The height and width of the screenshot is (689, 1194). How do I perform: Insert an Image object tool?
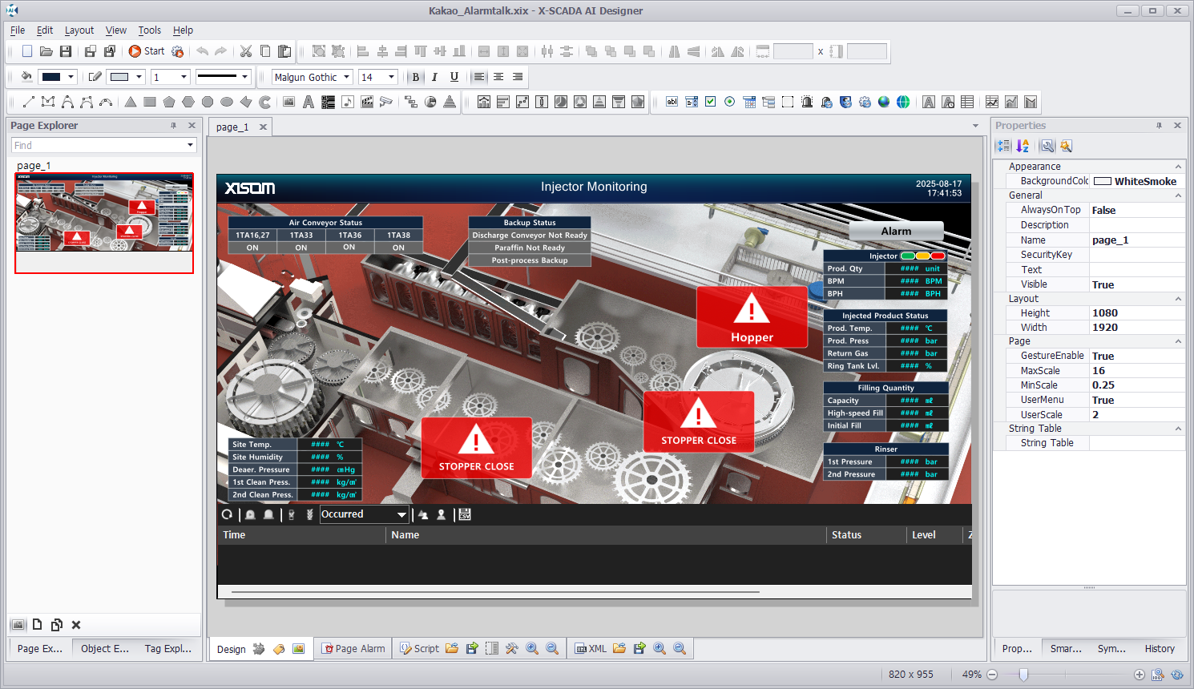click(x=289, y=102)
